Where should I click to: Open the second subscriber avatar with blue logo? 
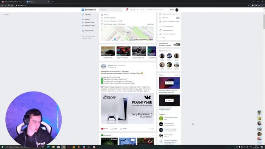[x=169, y=56]
